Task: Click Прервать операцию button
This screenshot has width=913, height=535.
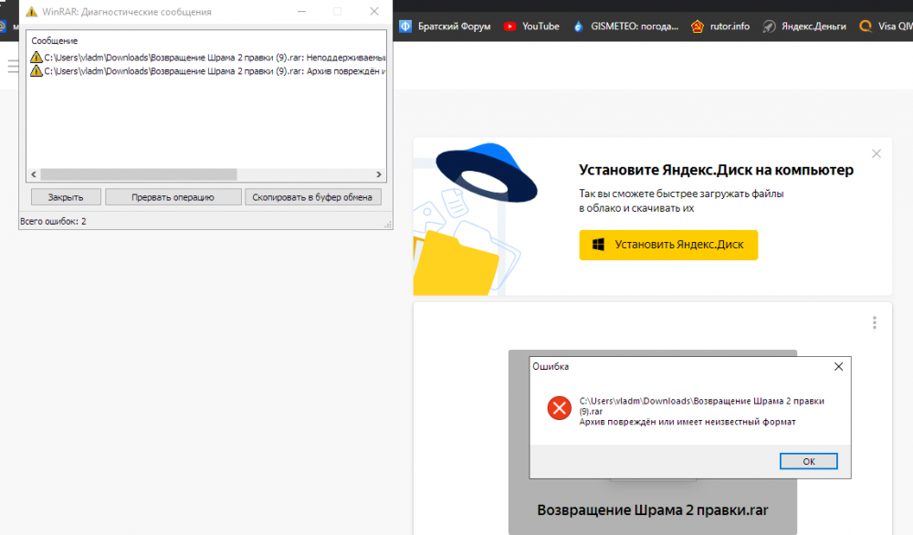Action: (173, 196)
